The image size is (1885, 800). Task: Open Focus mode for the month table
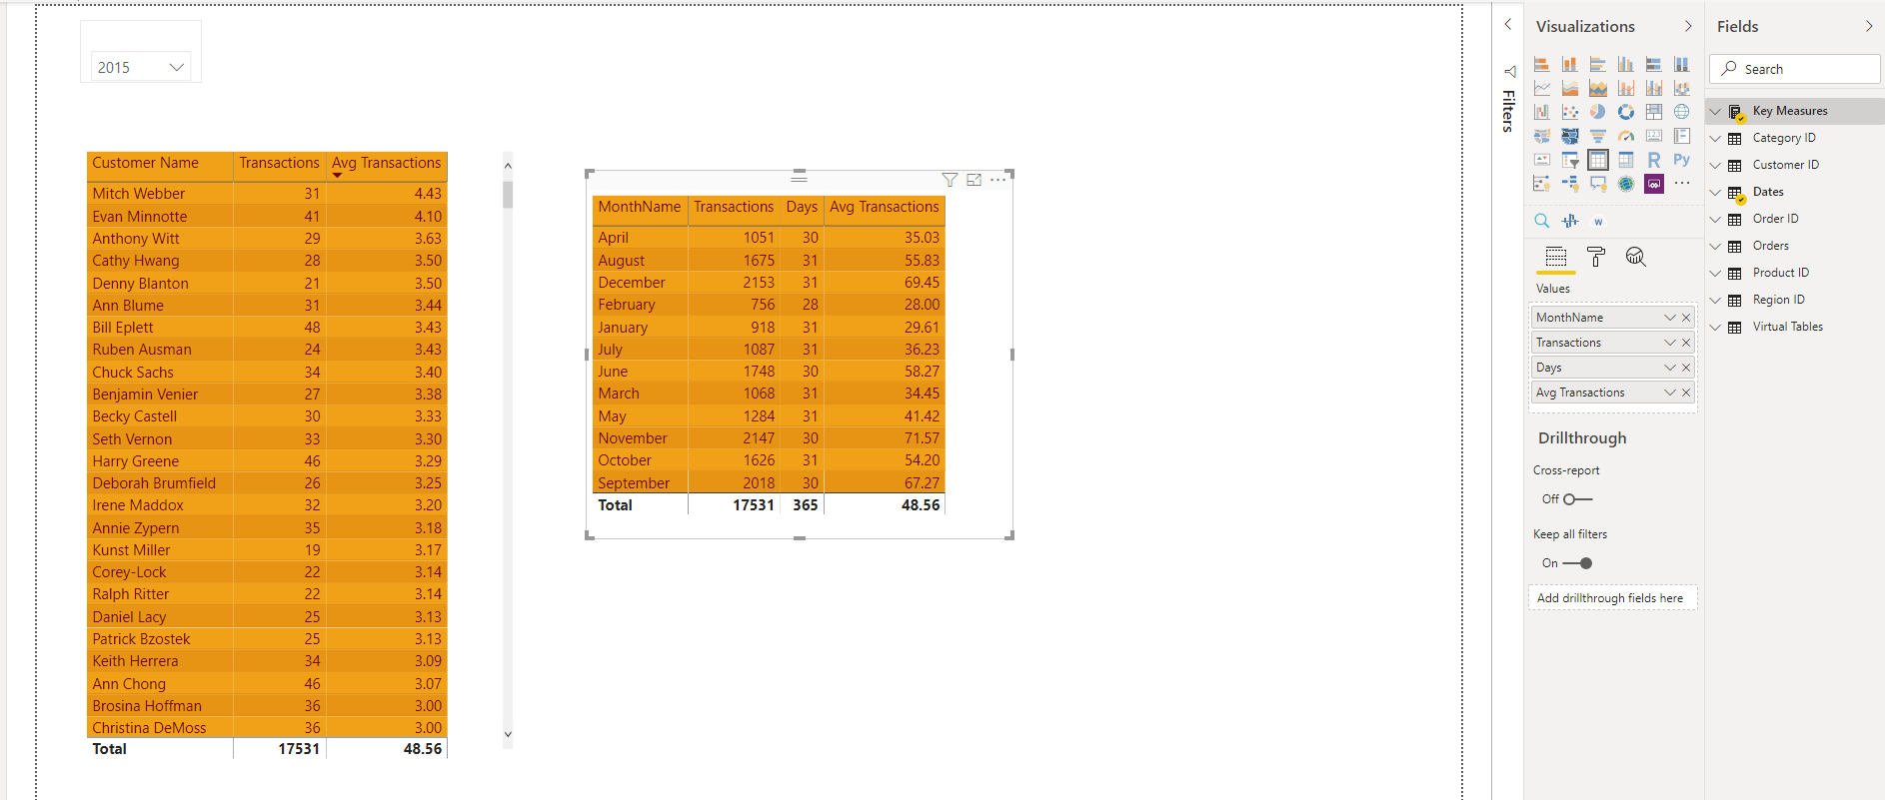[x=974, y=180]
